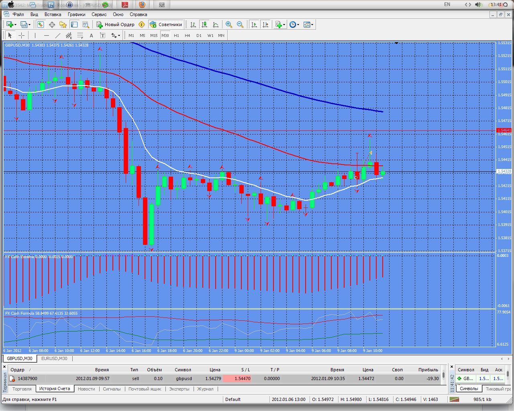Open the Data Window crosshair-circle icon
The width and height of the screenshot is (514, 411).
pyautogui.click(x=52, y=24)
